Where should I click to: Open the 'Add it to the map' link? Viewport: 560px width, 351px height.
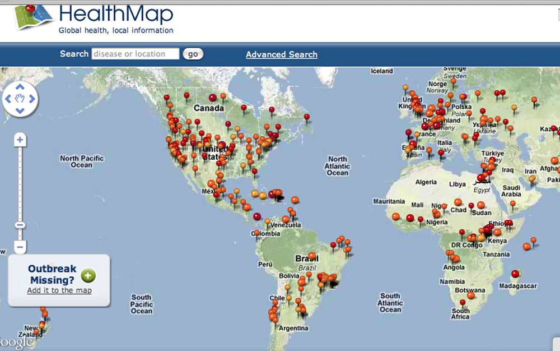59,290
